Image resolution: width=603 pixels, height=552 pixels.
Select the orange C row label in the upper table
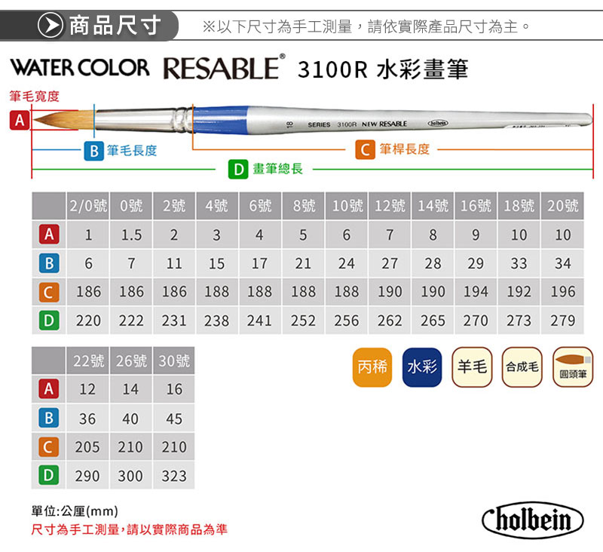point(49,292)
